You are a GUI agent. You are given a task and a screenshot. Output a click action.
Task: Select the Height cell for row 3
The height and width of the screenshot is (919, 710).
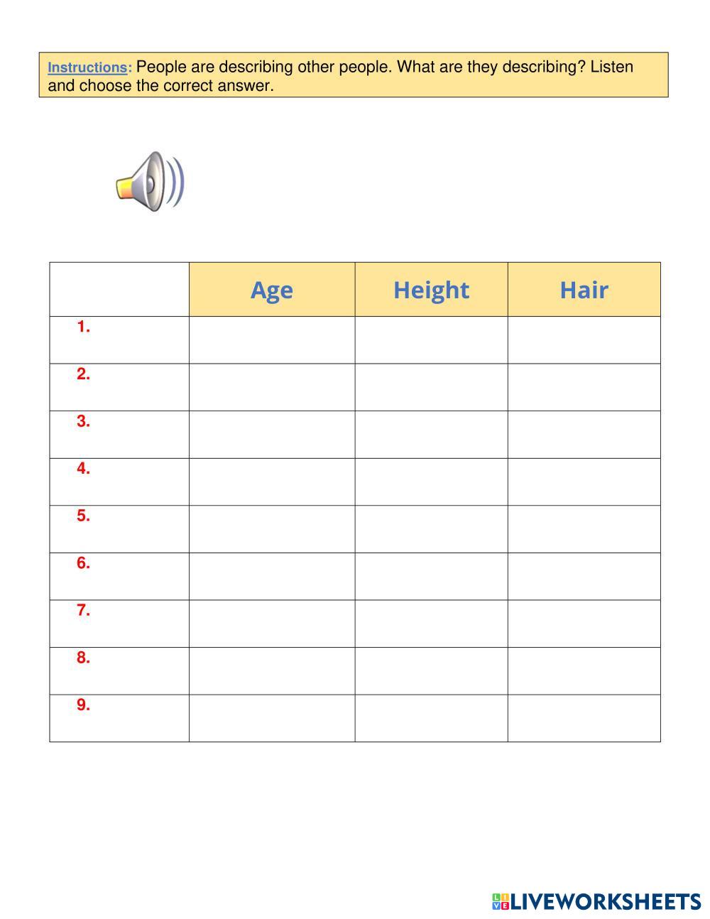point(431,435)
